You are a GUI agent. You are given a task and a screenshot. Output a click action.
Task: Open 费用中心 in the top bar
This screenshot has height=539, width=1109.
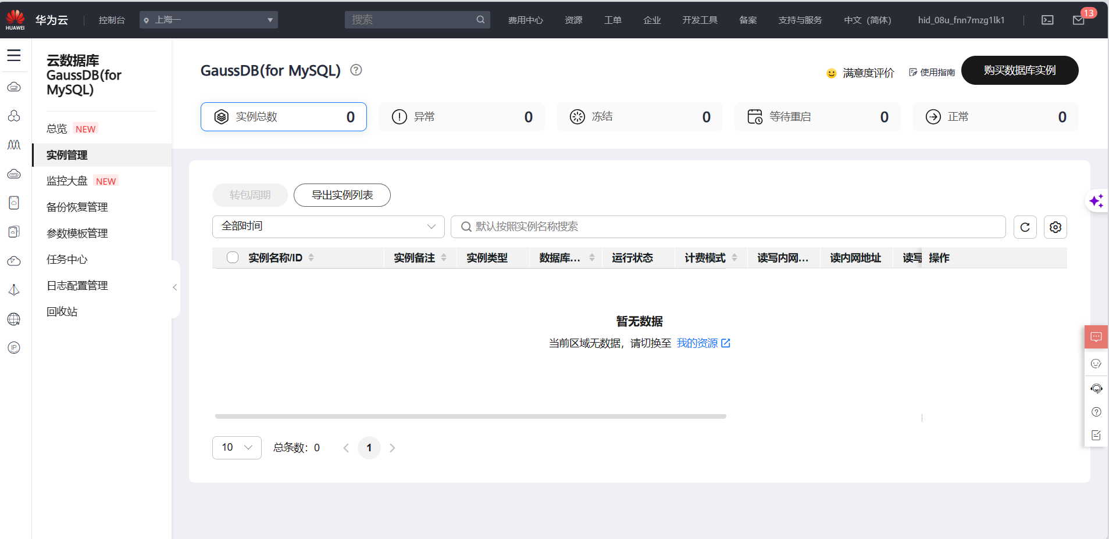526,20
